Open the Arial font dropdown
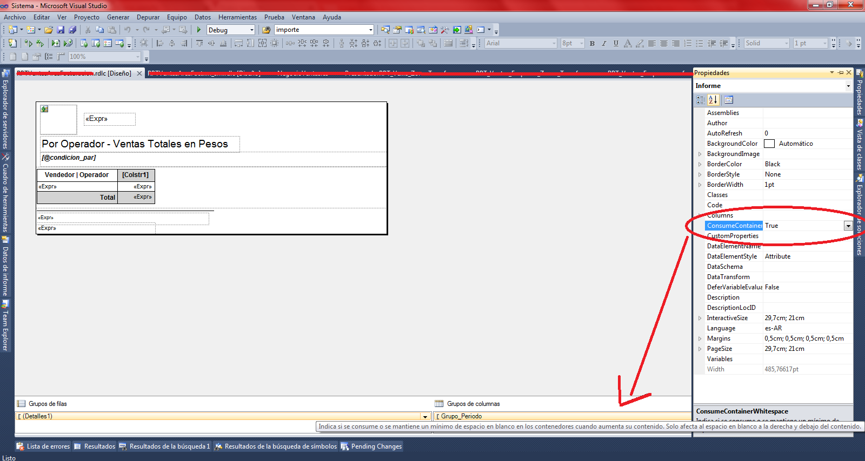 tap(554, 43)
